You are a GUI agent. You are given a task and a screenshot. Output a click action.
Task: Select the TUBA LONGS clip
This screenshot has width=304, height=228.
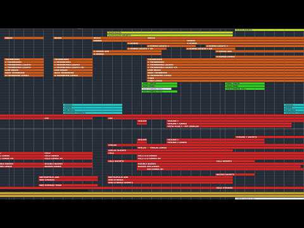click(225, 80)
